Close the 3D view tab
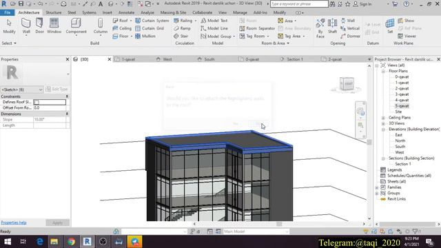This screenshot has width=441, height=248. 110,59
